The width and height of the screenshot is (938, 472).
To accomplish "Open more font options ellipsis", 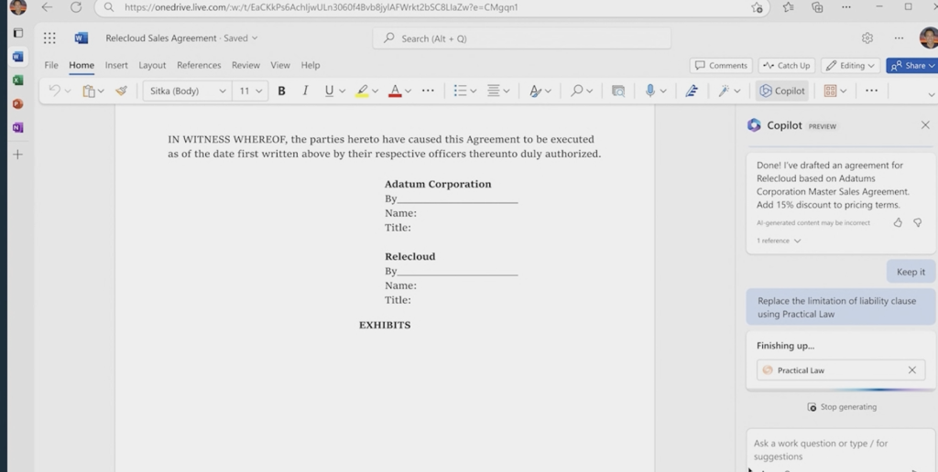I will 428,91.
